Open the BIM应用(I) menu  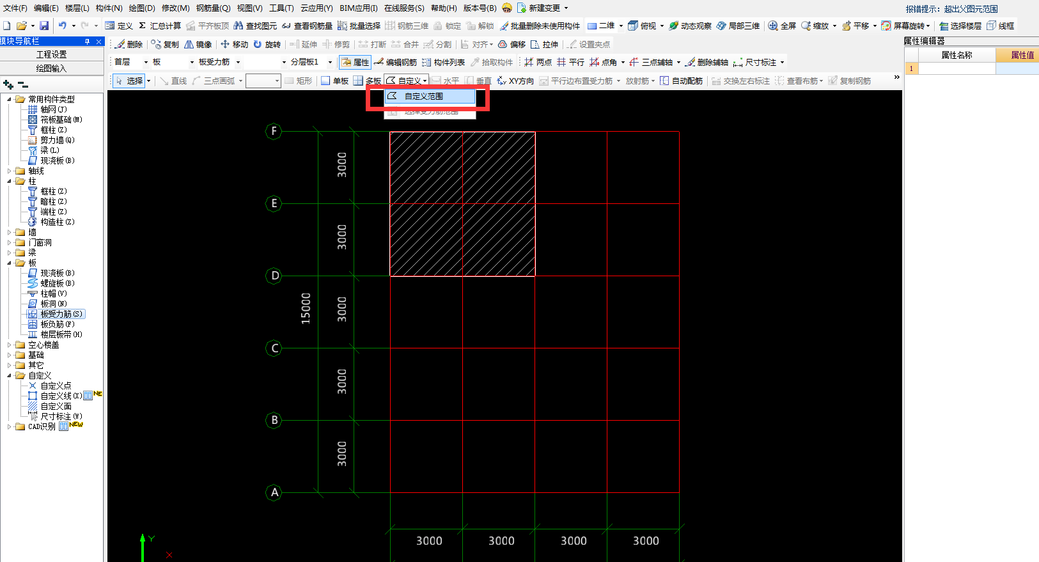[359, 8]
